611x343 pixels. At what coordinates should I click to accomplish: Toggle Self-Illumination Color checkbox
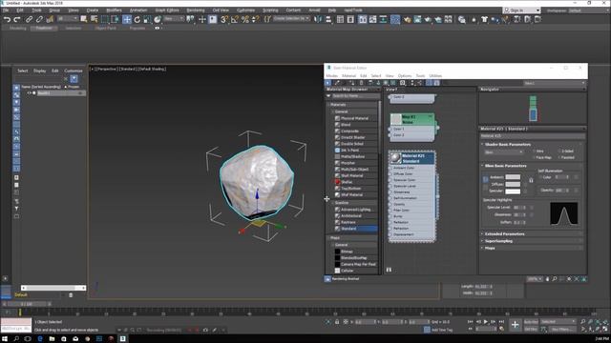(541, 177)
